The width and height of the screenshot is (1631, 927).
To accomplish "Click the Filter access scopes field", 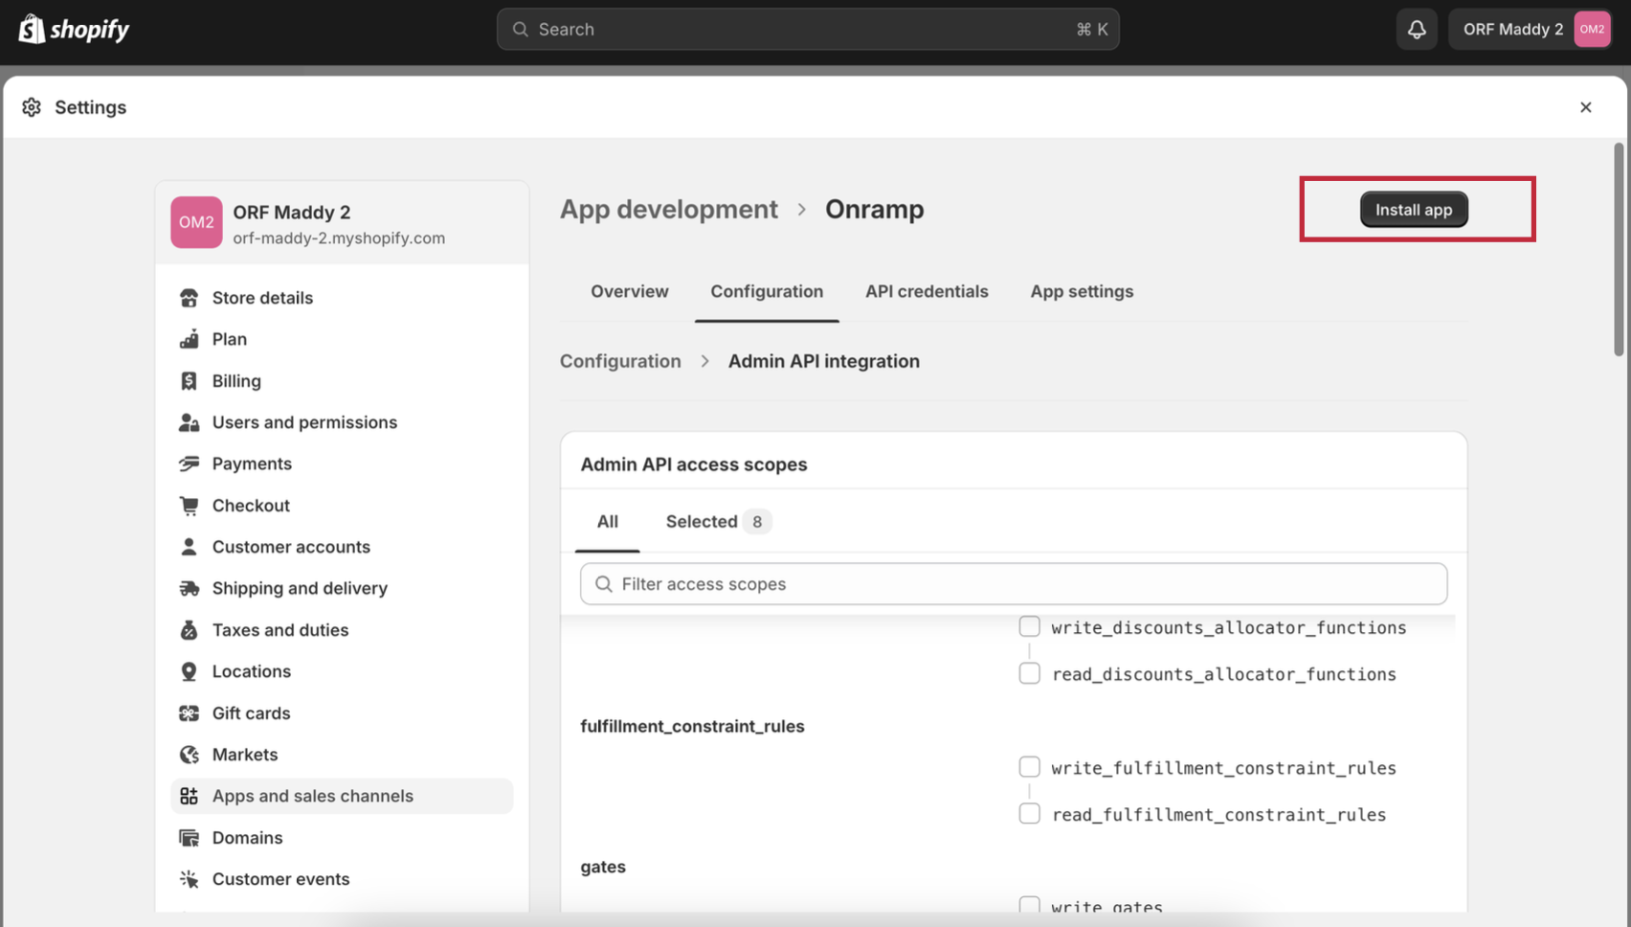I will pos(1014,584).
